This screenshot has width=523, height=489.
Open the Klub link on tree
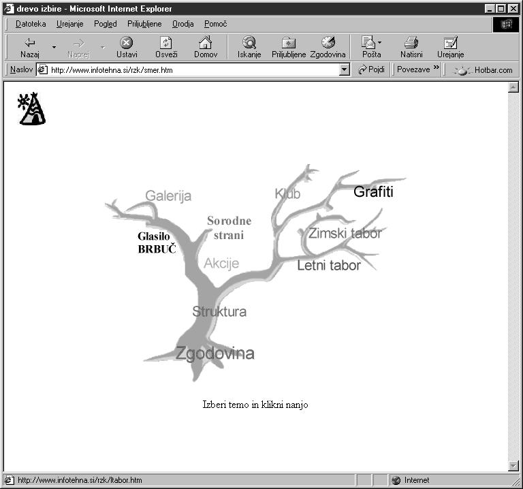point(287,193)
